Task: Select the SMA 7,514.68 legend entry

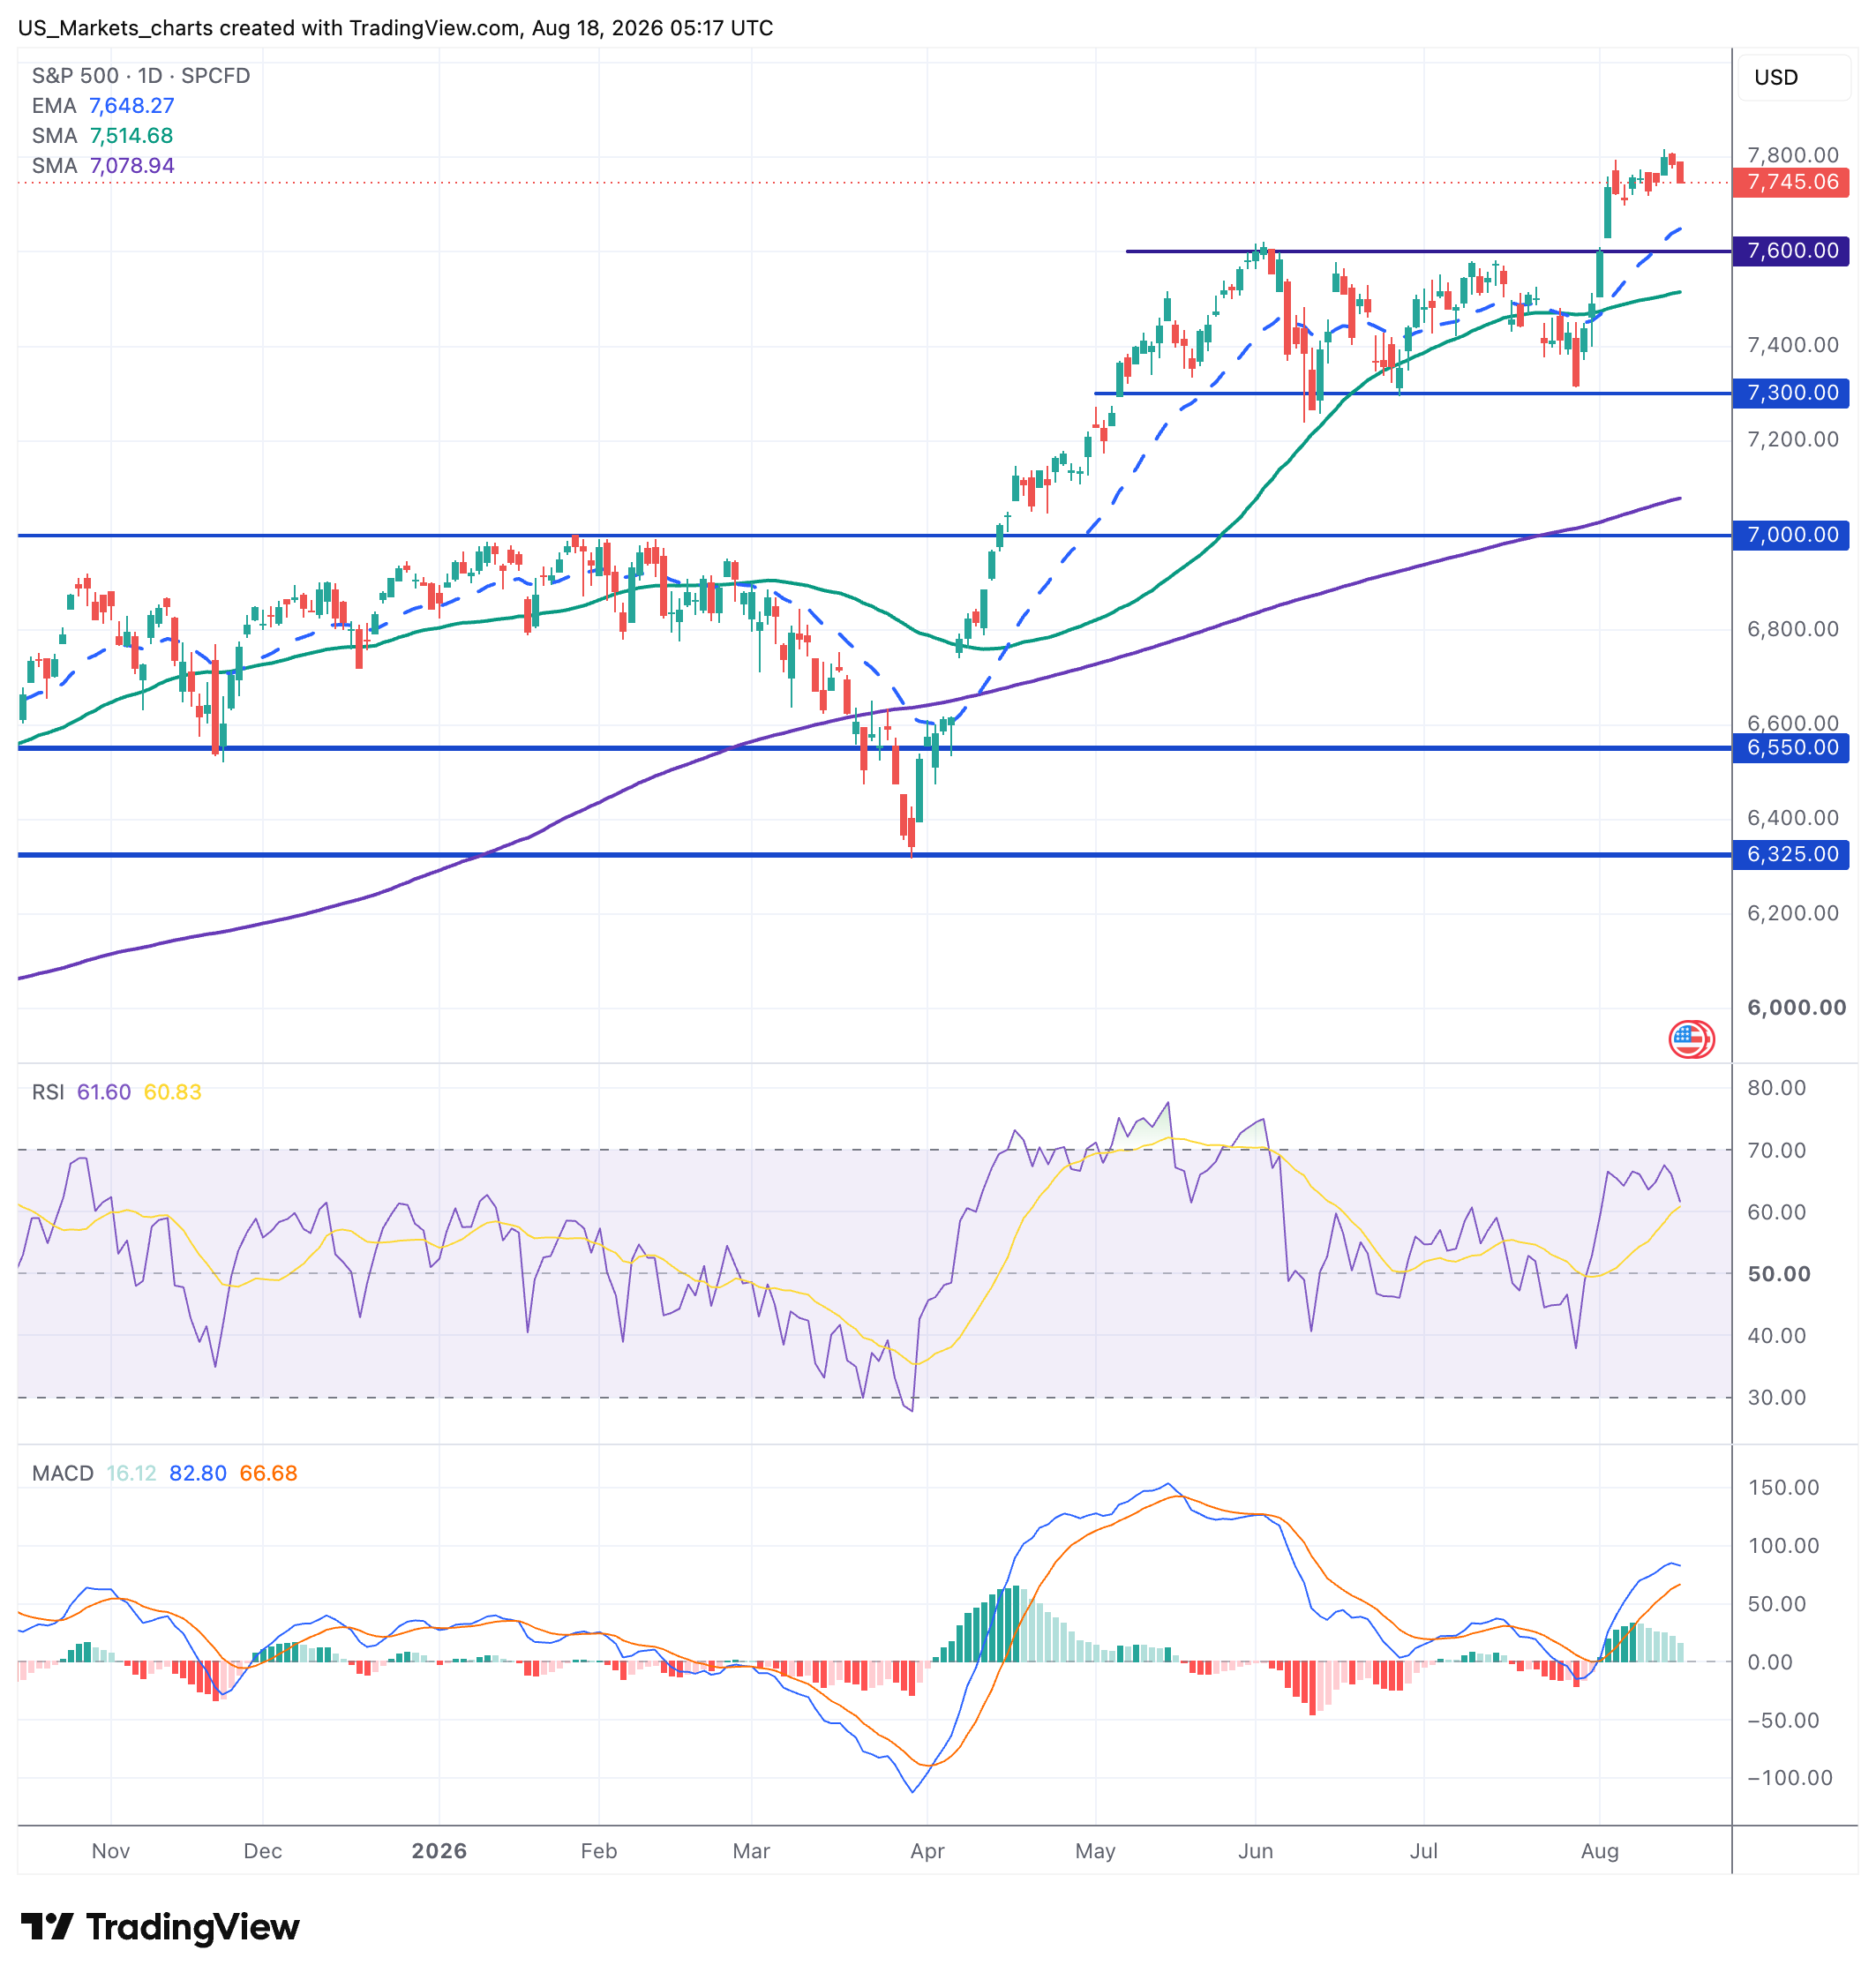Action: (102, 136)
